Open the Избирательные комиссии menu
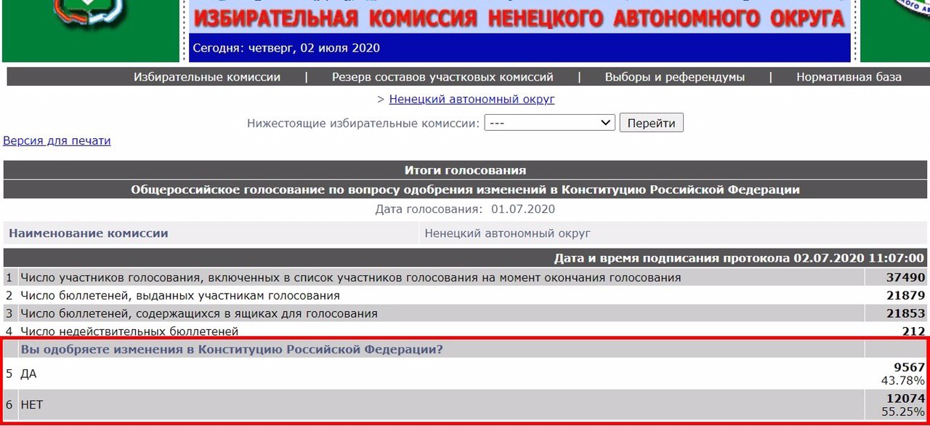Viewport: 930px width, 426px height. coord(207,77)
